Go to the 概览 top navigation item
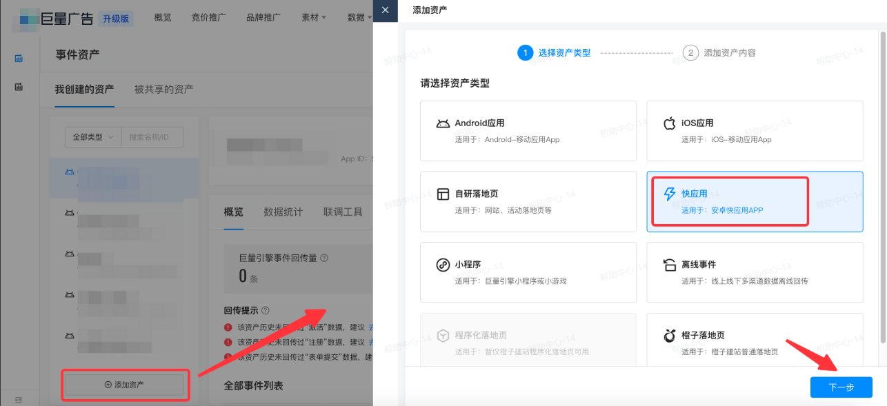The image size is (887, 406). [x=163, y=17]
